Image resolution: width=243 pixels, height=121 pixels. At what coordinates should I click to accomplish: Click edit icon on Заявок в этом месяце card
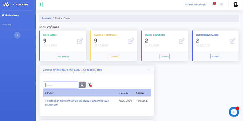(131, 41)
